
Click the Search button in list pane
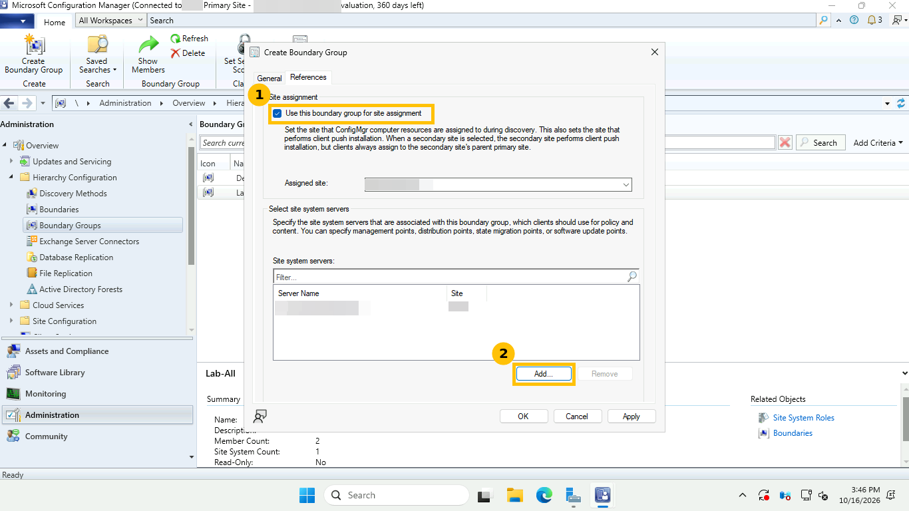coord(820,142)
